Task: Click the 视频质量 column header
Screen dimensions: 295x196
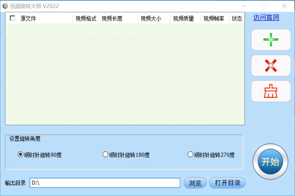Action: (183, 18)
